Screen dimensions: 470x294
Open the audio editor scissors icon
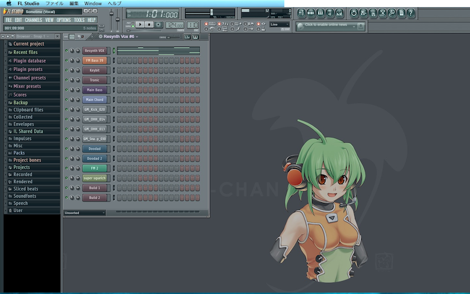[x=382, y=13]
